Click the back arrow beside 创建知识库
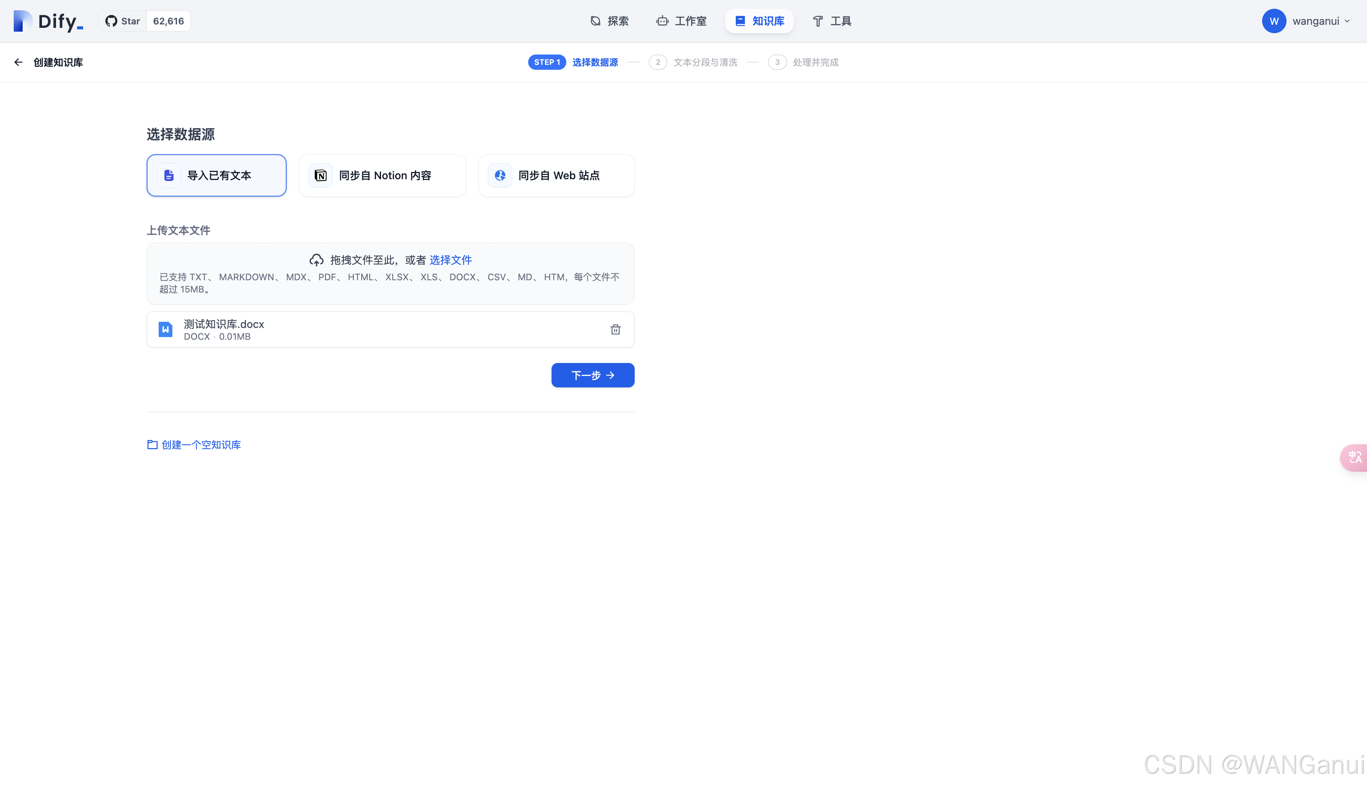 click(18, 62)
